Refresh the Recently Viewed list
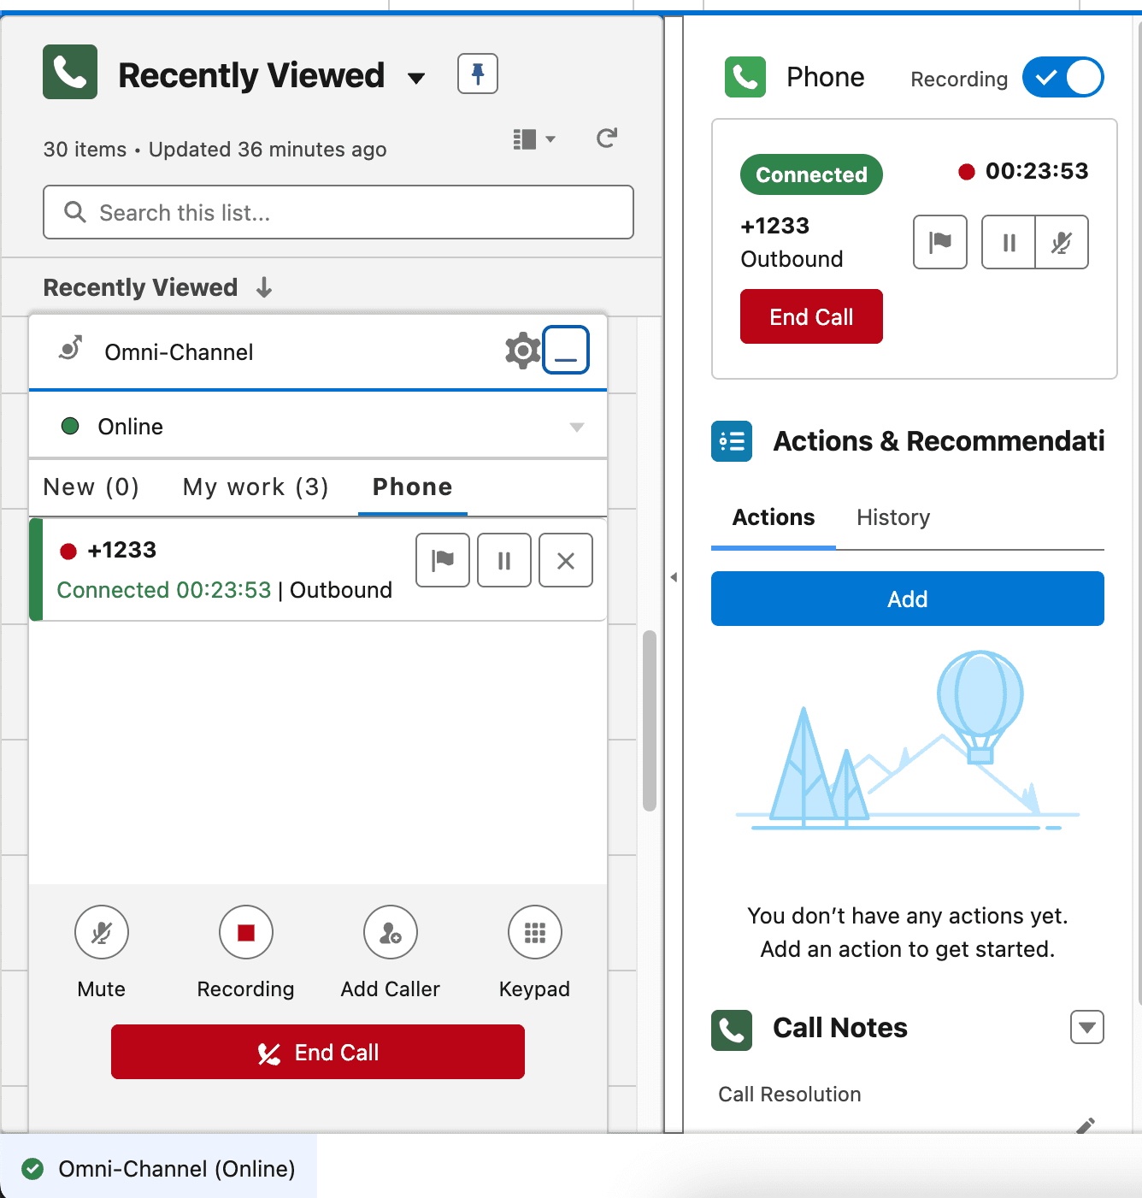The image size is (1142, 1198). click(x=607, y=139)
